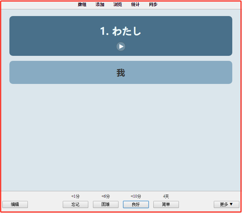Click the <1分 interval label
This screenshot has width=242, height=213.
click(76, 196)
